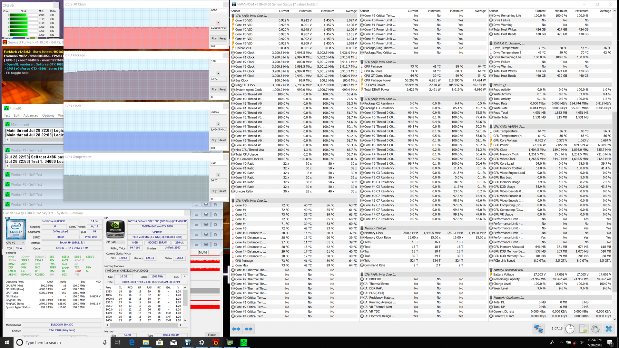Open remote monitoring network computers icon

tap(538, 329)
